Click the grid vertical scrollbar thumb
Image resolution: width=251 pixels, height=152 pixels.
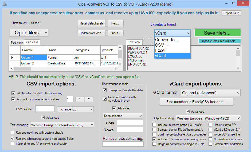pos(120,54)
